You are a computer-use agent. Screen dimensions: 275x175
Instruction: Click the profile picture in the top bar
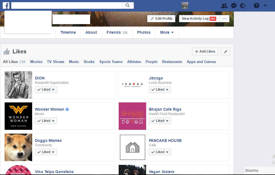pos(185,5)
